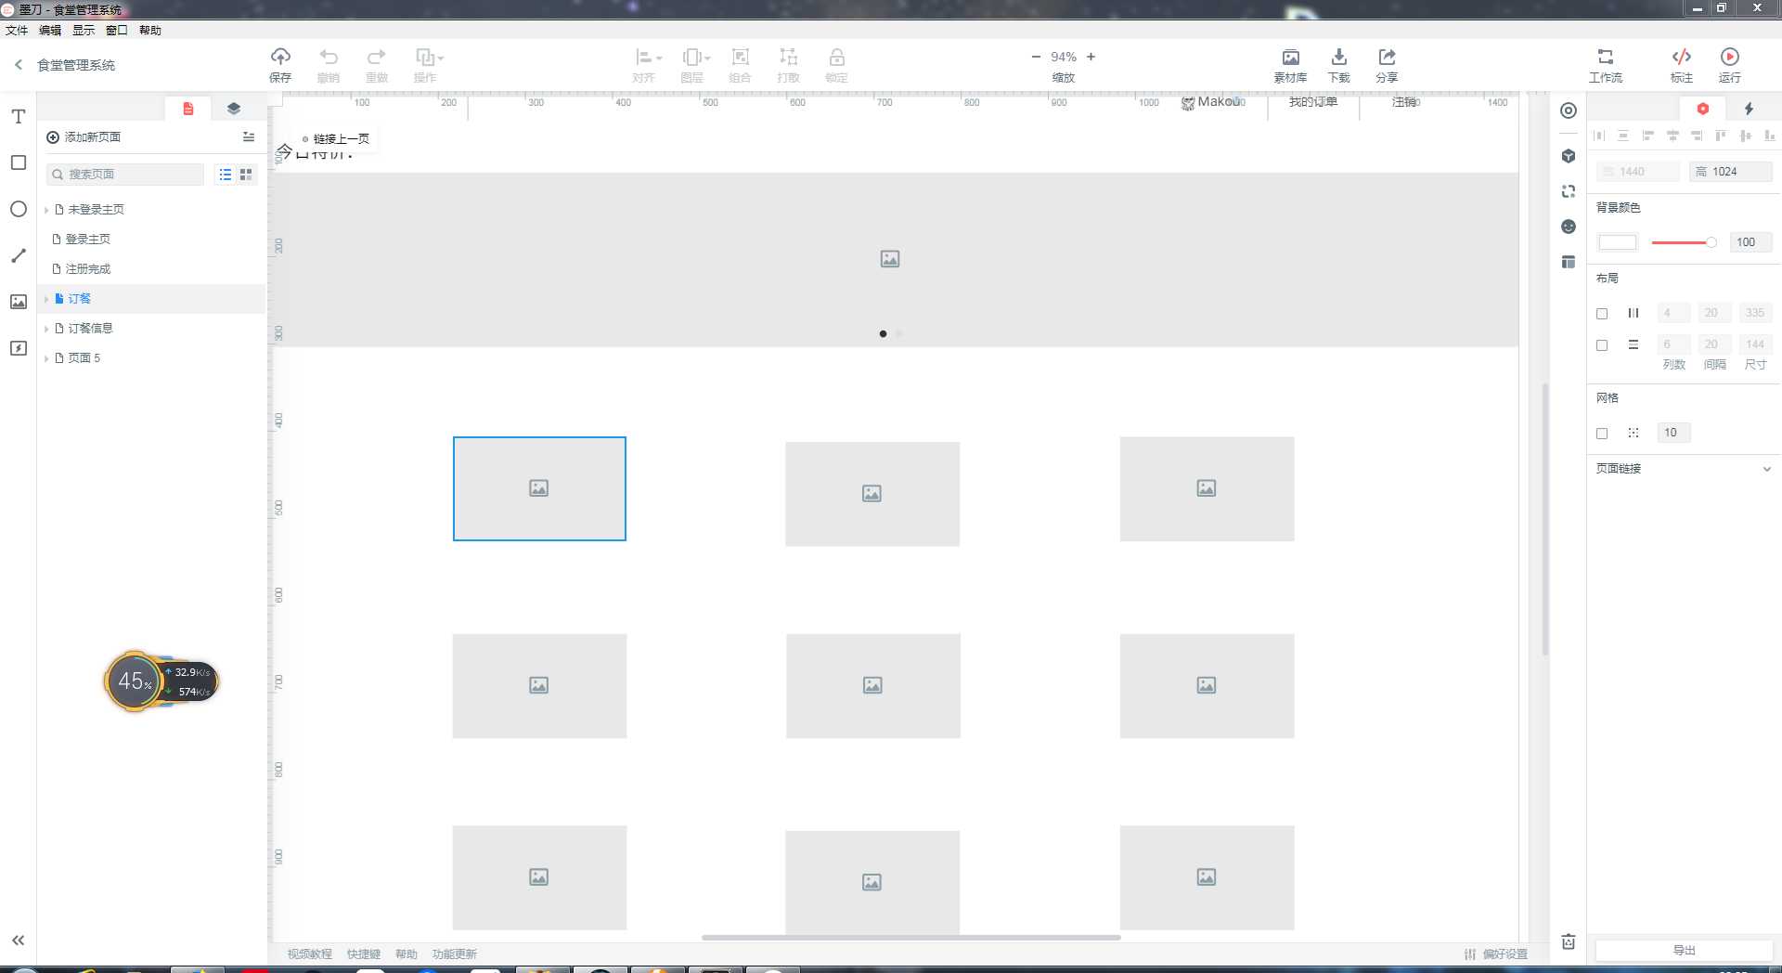The image size is (1782, 973).
Task: Click the background opacity slider handle
Action: pyautogui.click(x=1711, y=242)
